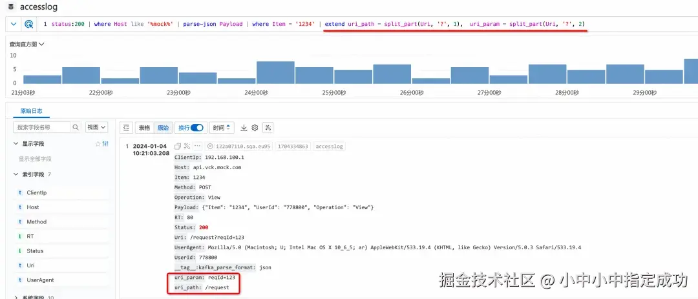Click the 显示全部字段 link
The image size is (698, 299).
35,159
